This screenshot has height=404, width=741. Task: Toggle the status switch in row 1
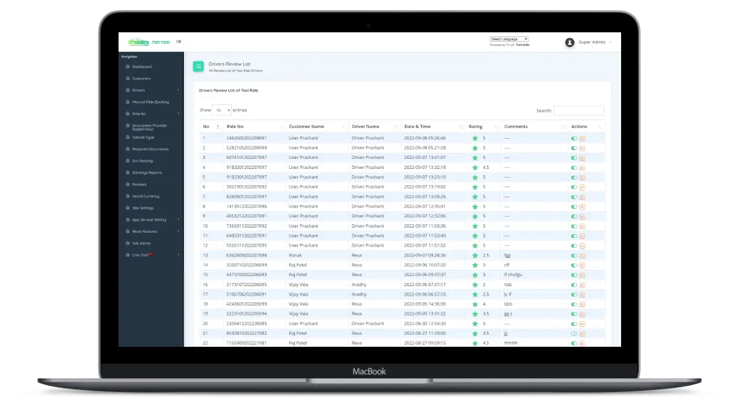point(574,139)
